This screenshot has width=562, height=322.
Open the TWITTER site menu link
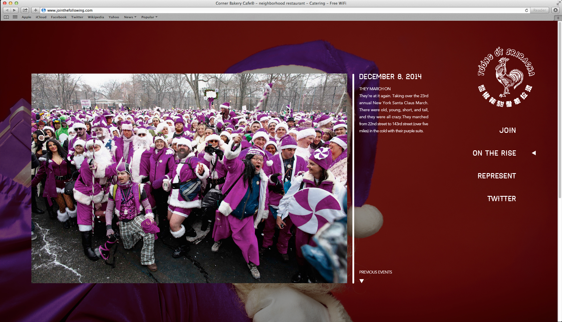pyautogui.click(x=501, y=199)
